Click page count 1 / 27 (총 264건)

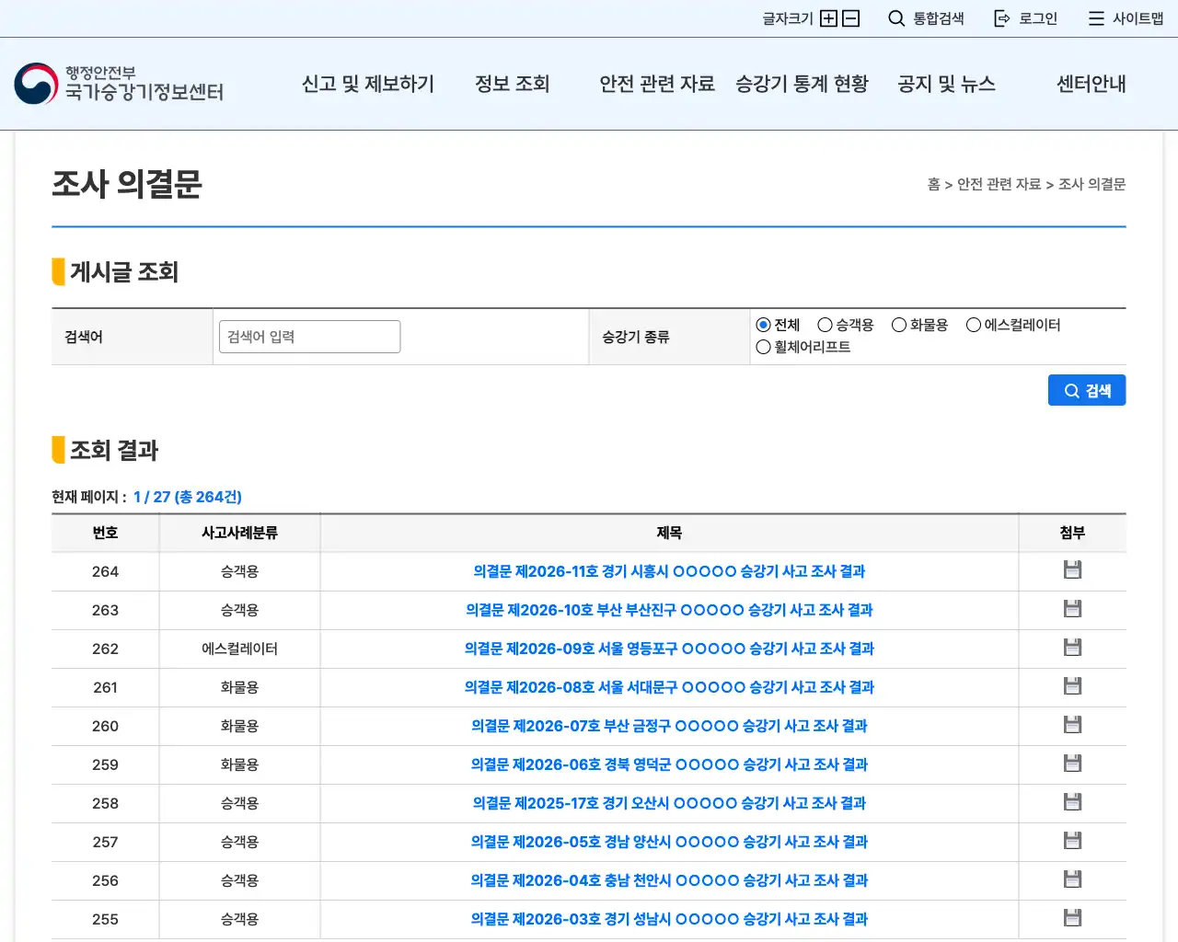pyautogui.click(x=188, y=497)
